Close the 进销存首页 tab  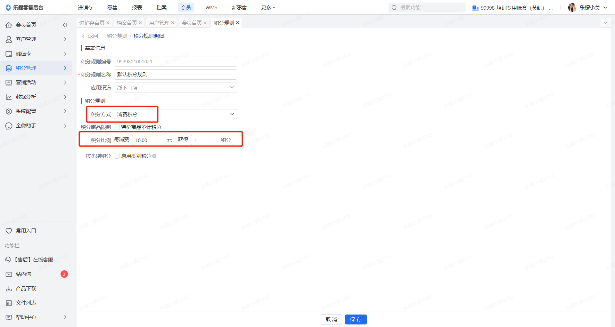click(108, 23)
